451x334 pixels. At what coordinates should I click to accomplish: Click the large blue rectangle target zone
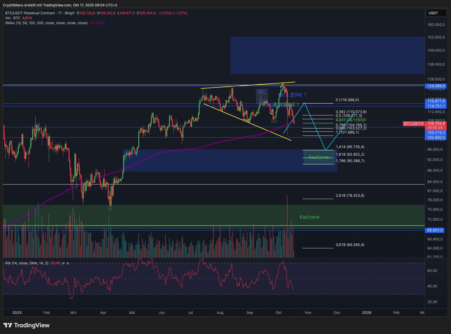(327, 55)
